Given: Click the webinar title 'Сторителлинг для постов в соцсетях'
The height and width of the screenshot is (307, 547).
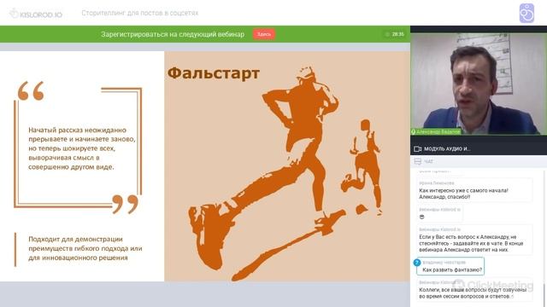Looking at the screenshot, I should (x=140, y=13).
